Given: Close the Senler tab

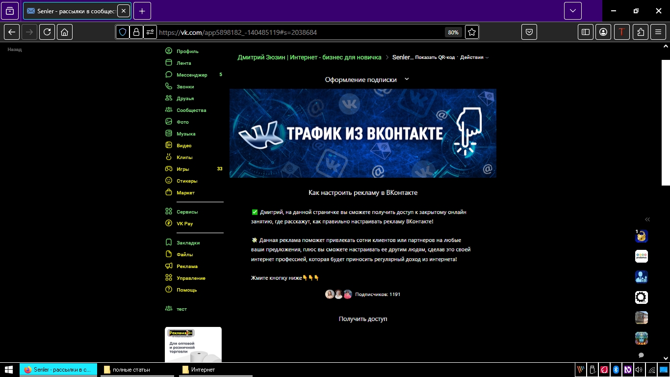Looking at the screenshot, I should tap(123, 11).
